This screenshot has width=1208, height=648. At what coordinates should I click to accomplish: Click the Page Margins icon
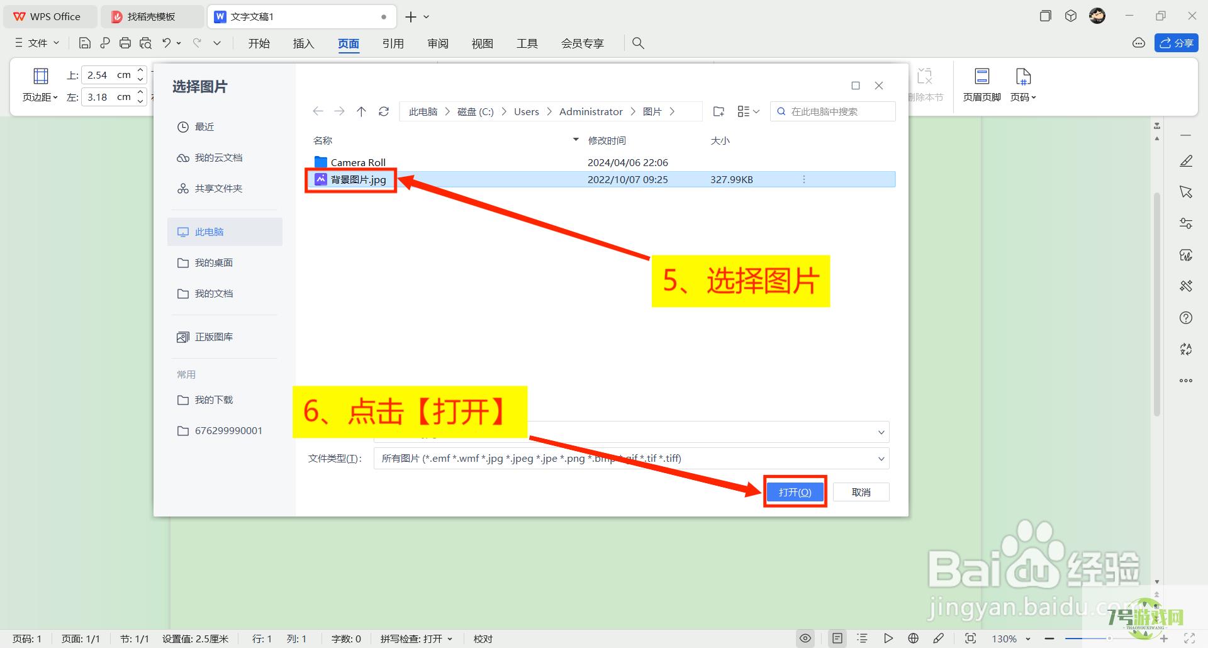[x=40, y=77]
